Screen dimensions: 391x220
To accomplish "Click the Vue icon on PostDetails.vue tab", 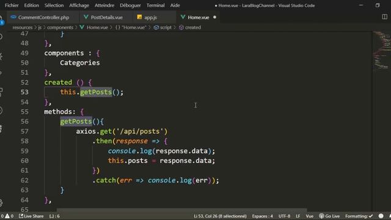I will tap(86, 17).
